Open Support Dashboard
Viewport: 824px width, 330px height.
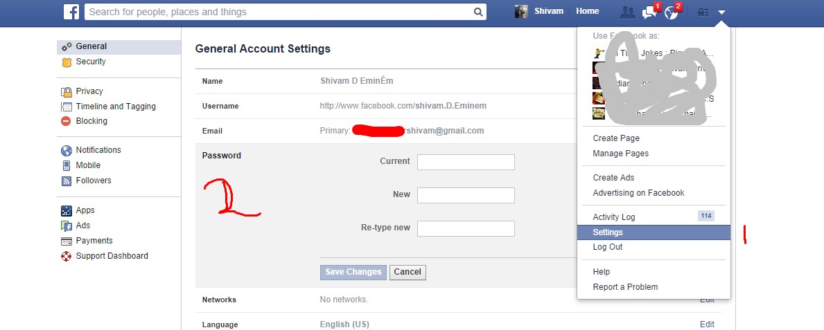point(112,256)
